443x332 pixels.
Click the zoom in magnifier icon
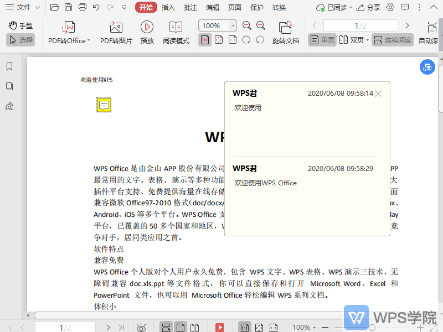[x=261, y=25]
